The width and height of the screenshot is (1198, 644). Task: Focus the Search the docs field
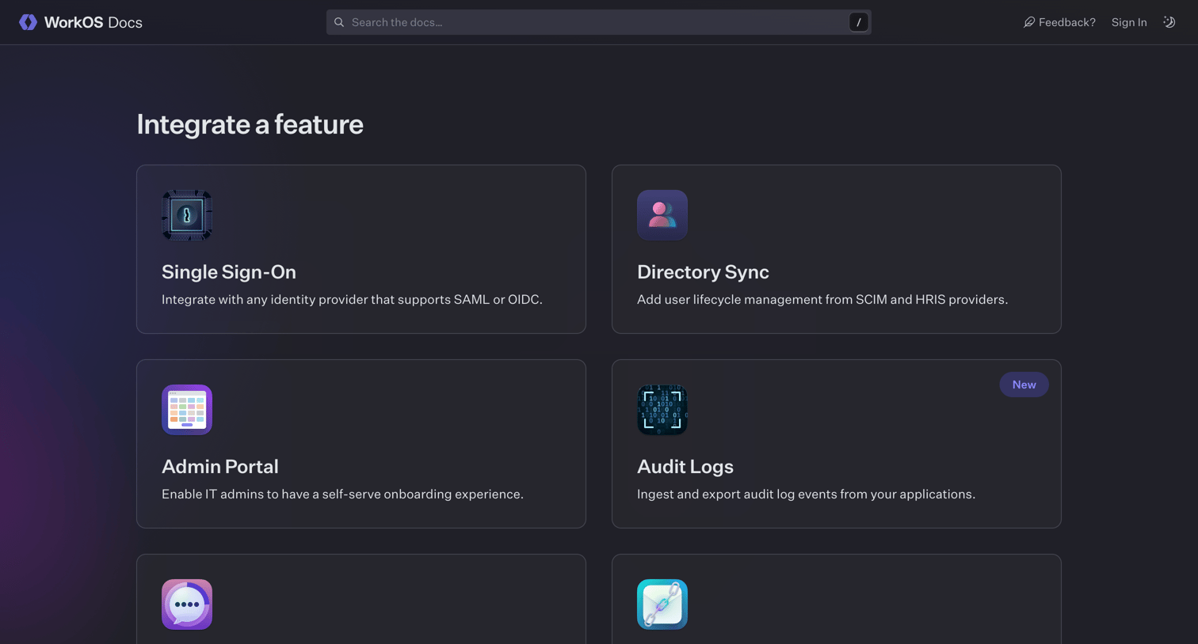[x=598, y=22]
